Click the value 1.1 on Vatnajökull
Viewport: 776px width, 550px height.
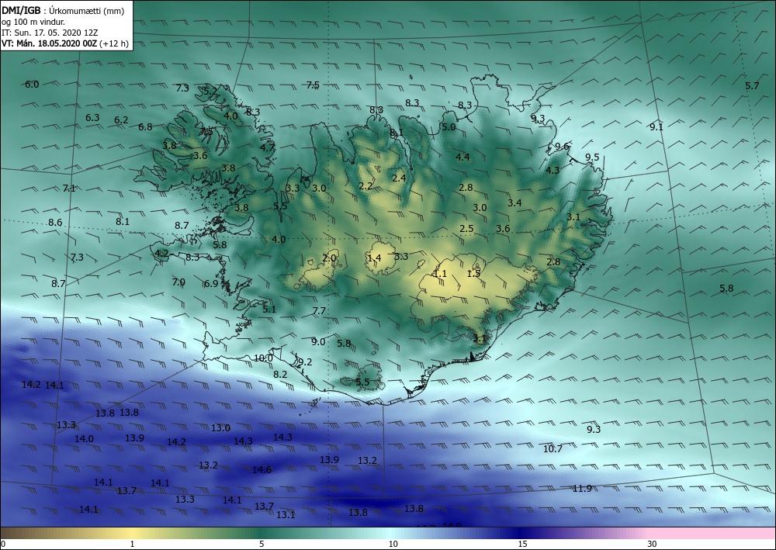tap(440, 274)
